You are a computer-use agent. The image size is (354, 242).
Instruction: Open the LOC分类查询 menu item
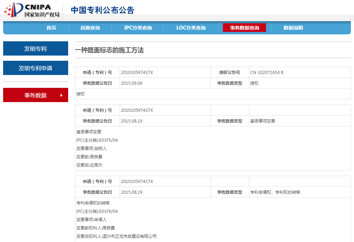(191, 28)
